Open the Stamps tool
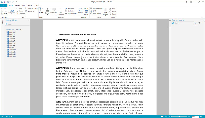This screenshot has height=118, width=205. tap(47, 11)
